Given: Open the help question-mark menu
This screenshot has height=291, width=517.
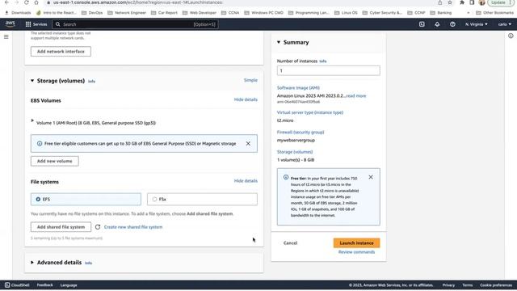Looking at the screenshot, I should 452,24.
